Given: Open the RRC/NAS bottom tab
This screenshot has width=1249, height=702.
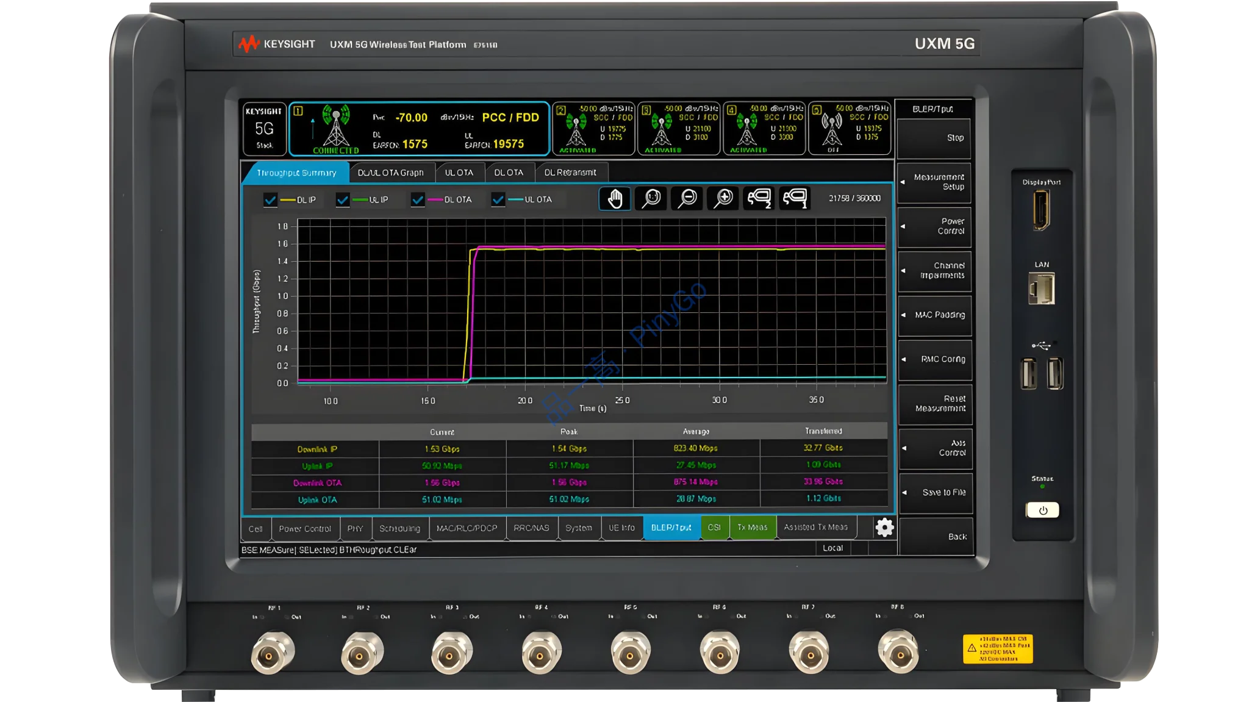Looking at the screenshot, I should 531,528.
